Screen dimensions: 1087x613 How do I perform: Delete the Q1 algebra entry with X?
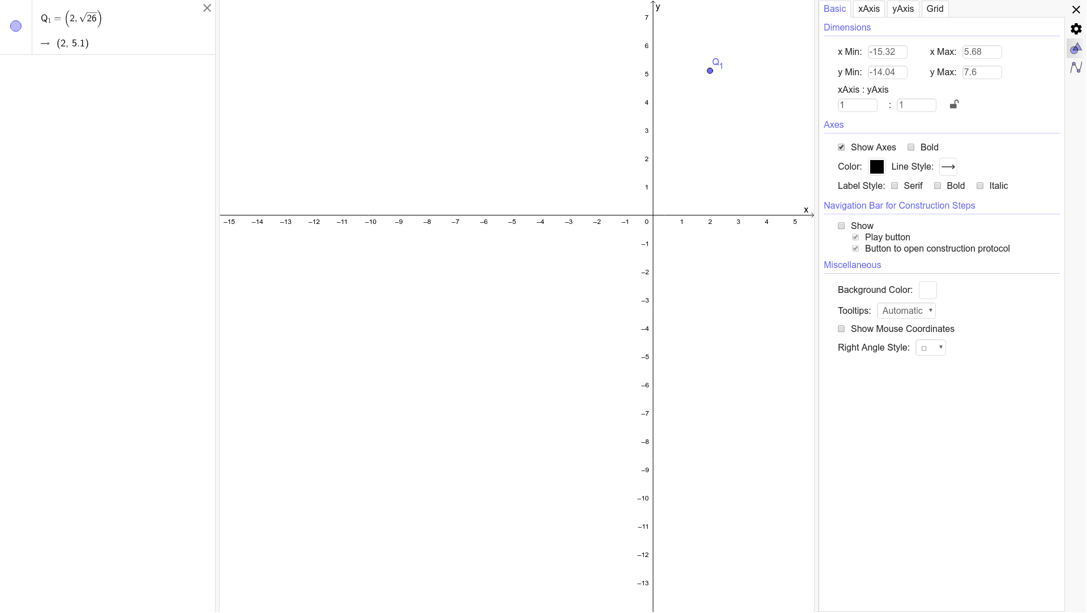pyautogui.click(x=207, y=8)
